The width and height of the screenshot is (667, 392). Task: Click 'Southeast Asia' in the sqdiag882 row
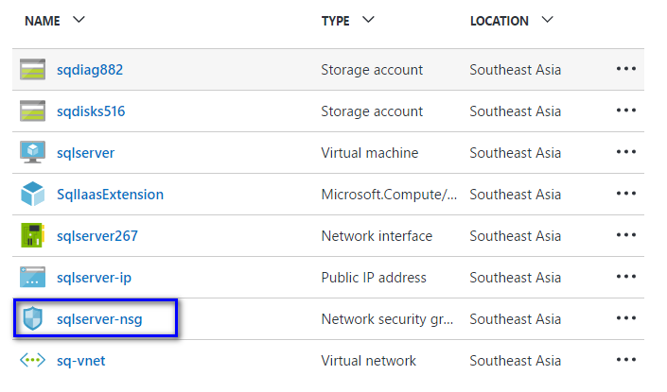516,70
